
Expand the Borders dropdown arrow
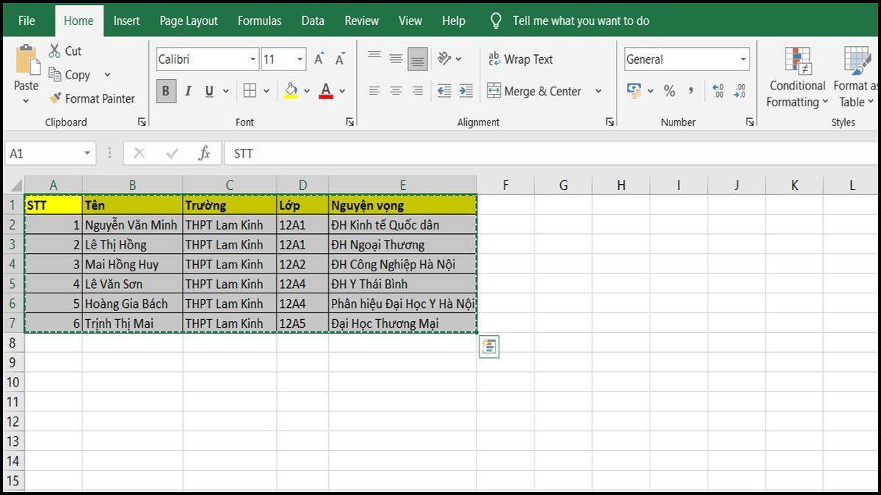(x=266, y=91)
